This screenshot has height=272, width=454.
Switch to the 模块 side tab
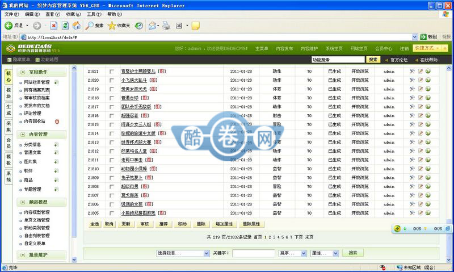[9, 93]
